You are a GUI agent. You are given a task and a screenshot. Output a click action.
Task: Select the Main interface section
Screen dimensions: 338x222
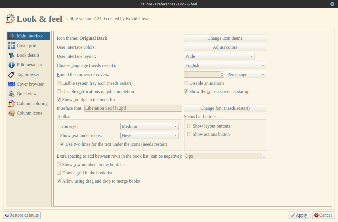point(29,36)
